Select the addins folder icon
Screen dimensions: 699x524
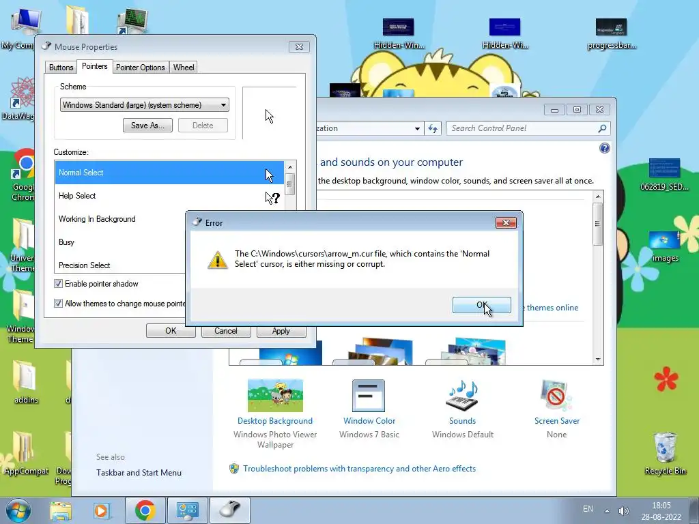(x=26, y=382)
